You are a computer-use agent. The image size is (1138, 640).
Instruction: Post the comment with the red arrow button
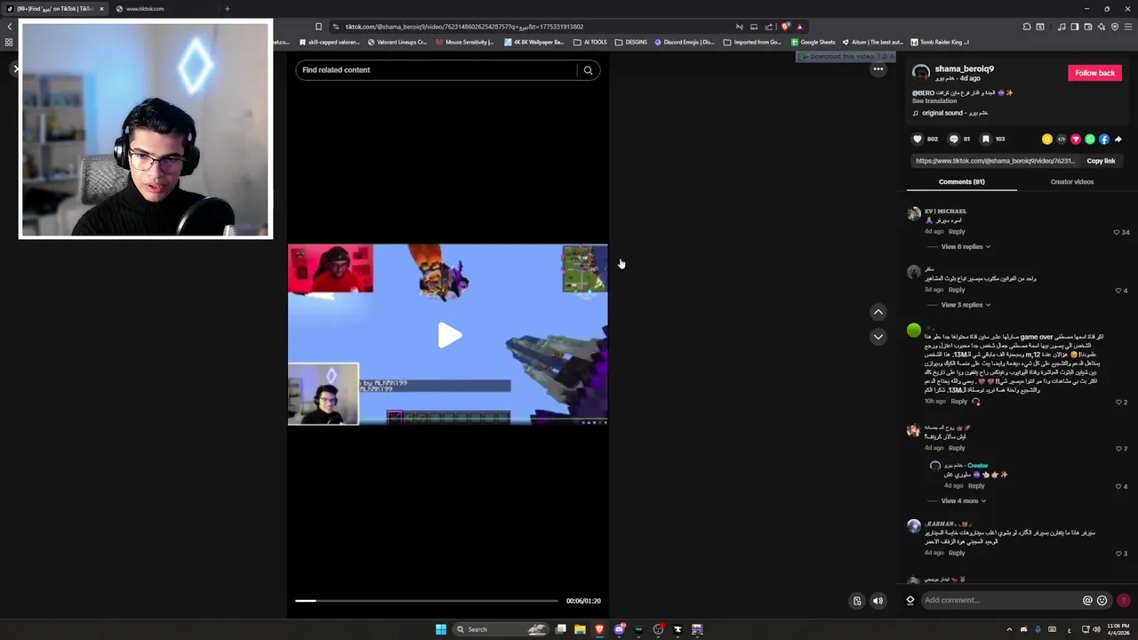click(1124, 600)
